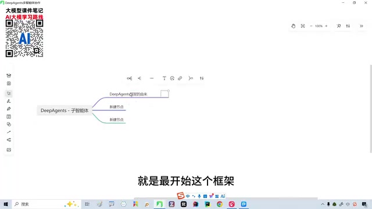The width and height of the screenshot is (372, 209).
Task: Click the AI QR code image
Action: coord(24,38)
